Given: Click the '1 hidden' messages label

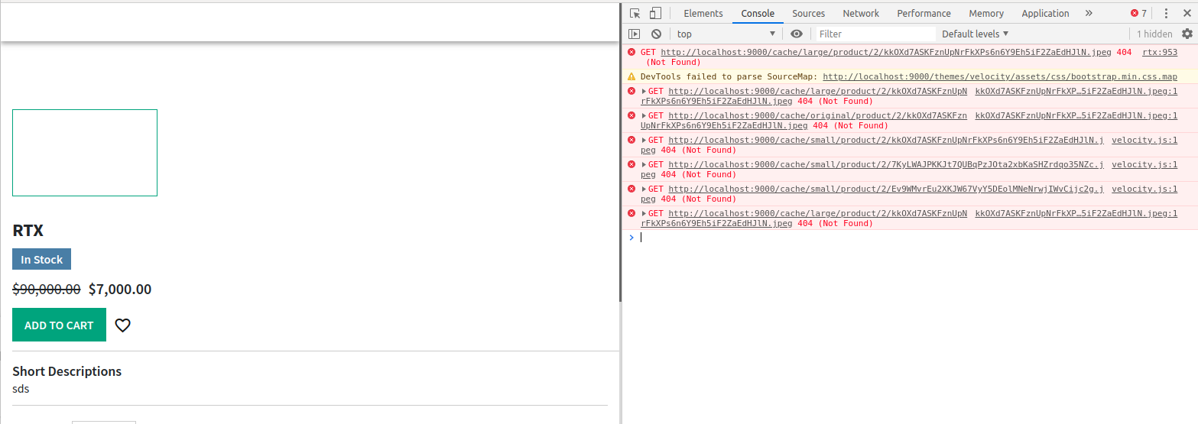Looking at the screenshot, I should 1154,34.
